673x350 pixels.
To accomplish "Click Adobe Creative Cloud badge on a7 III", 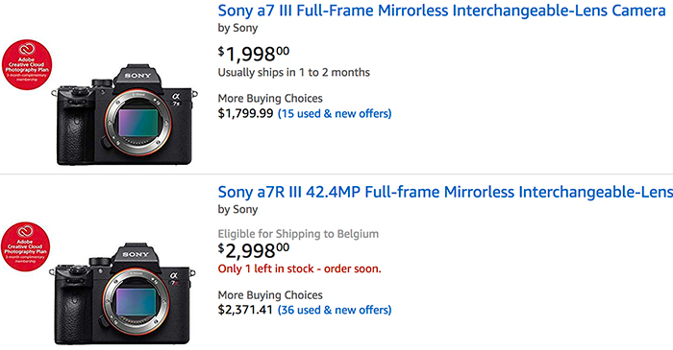I will (27, 65).
